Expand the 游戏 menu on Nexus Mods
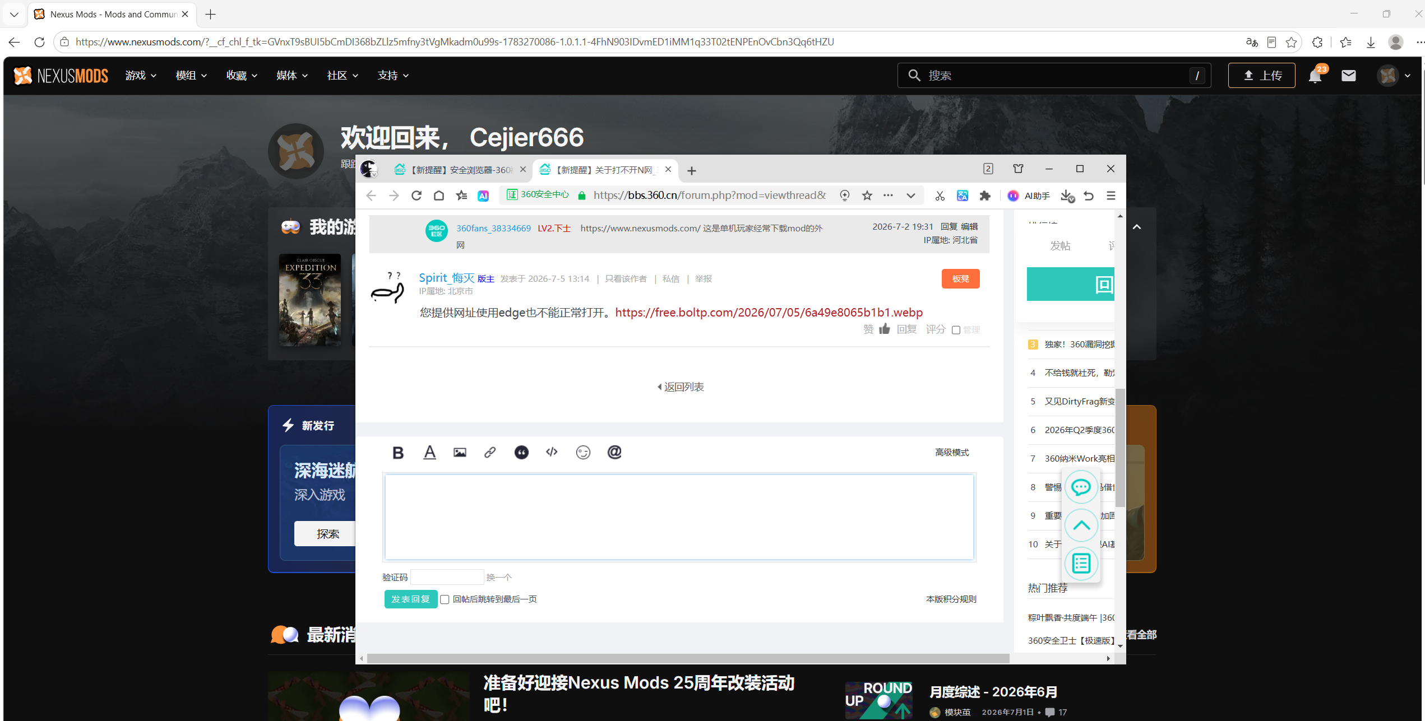 click(141, 75)
